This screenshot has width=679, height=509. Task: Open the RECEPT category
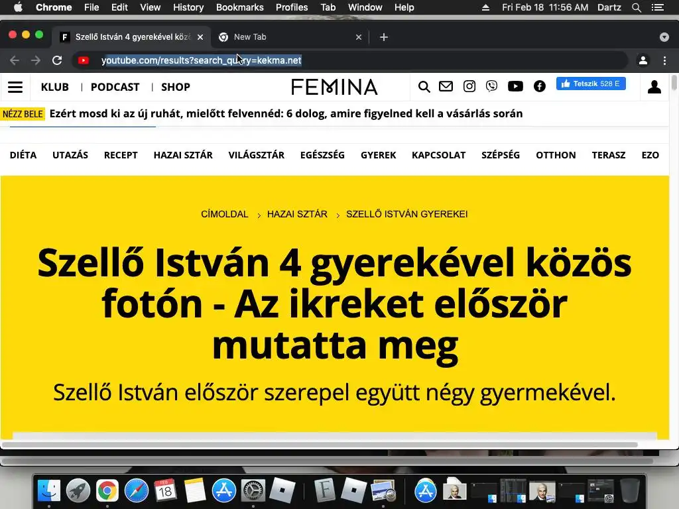click(121, 155)
